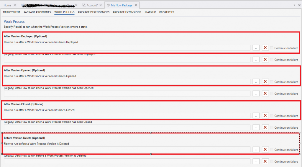Image resolution: width=302 pixels, height=167 pixels.
Task: Close the My Flow Package tab
Action: pos(136,5)
